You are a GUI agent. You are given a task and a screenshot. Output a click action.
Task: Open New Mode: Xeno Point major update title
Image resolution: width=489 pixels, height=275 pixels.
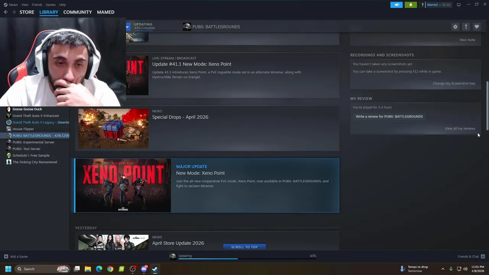click(x=200, y=173)
